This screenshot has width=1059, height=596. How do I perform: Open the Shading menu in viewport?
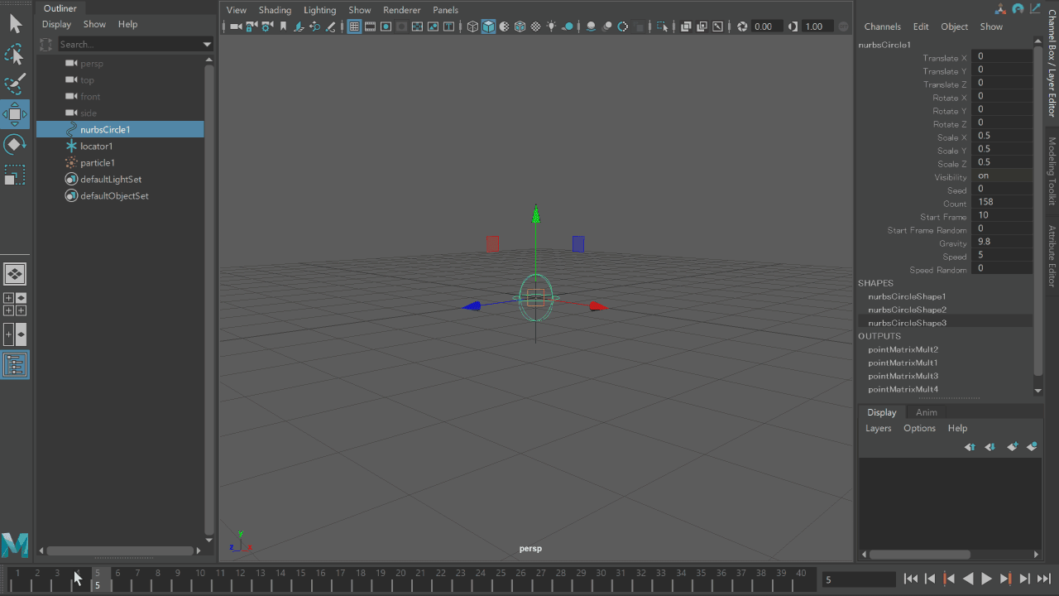click(x=275, y=10)
